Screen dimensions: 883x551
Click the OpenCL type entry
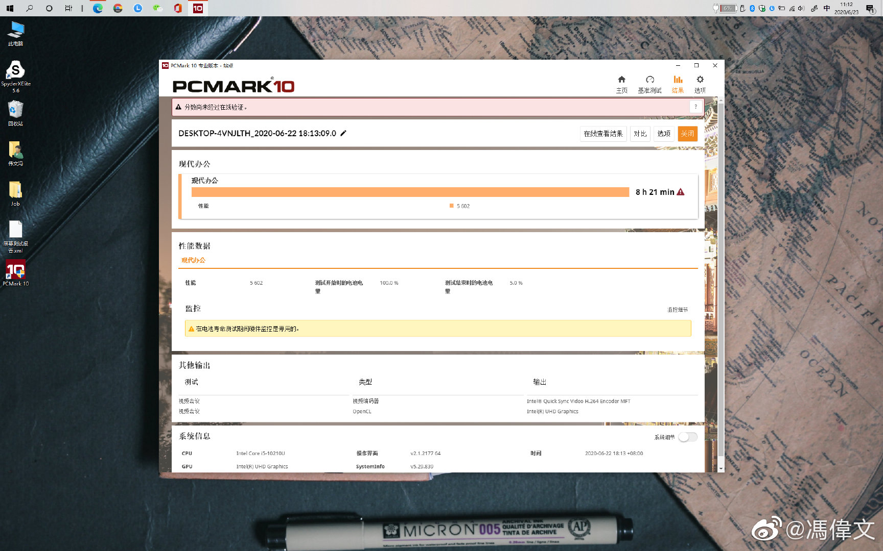[362, 412]
